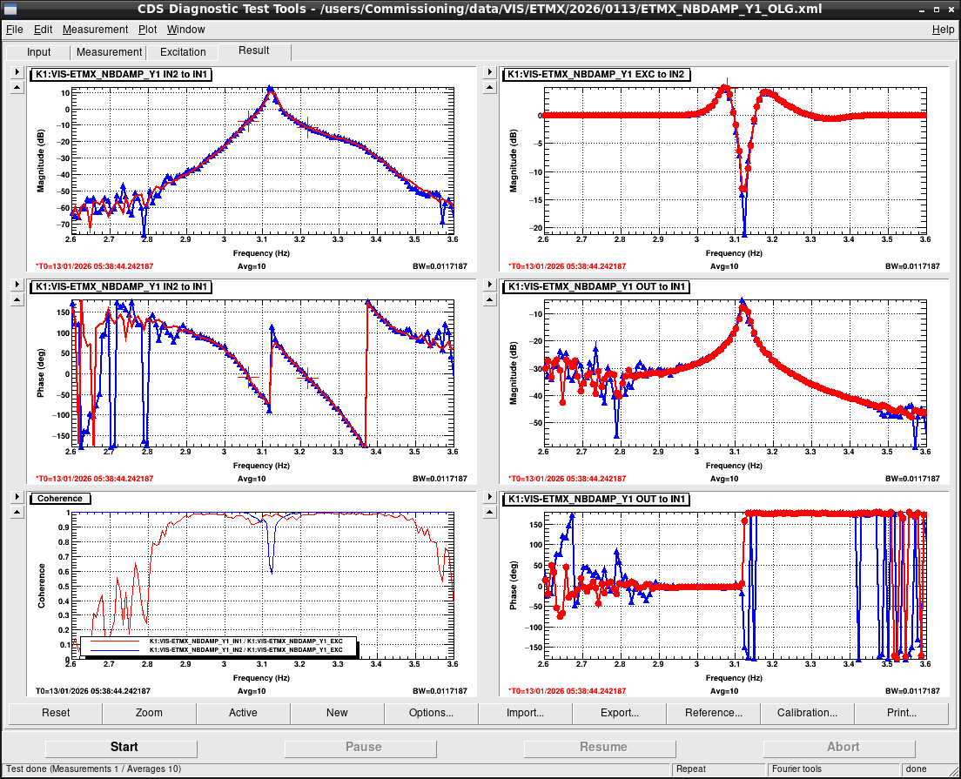Screen dimensions: 961x779
Task: Click the Export... button
Action: [x=619, y=713]
